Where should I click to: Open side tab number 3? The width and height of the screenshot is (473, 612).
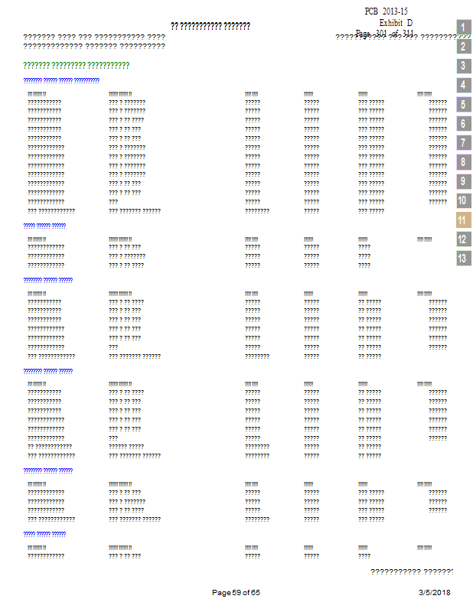463,66
